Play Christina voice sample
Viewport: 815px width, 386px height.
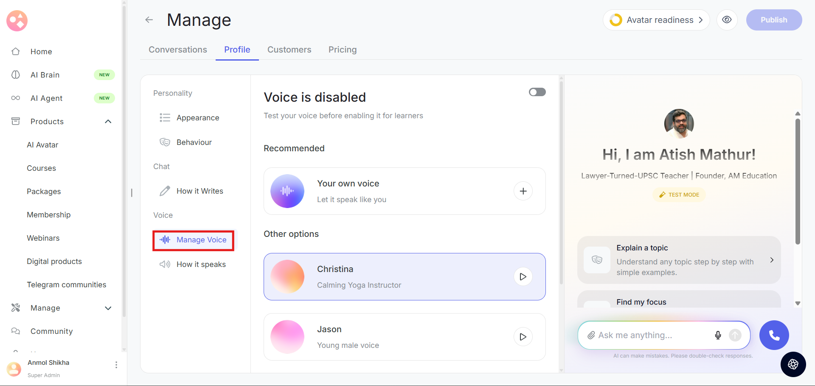coord(523,277)
